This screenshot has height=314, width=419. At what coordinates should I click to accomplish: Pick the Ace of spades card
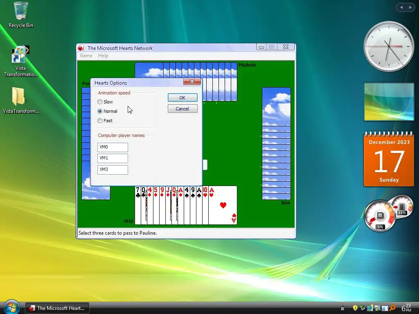(199, 205)
